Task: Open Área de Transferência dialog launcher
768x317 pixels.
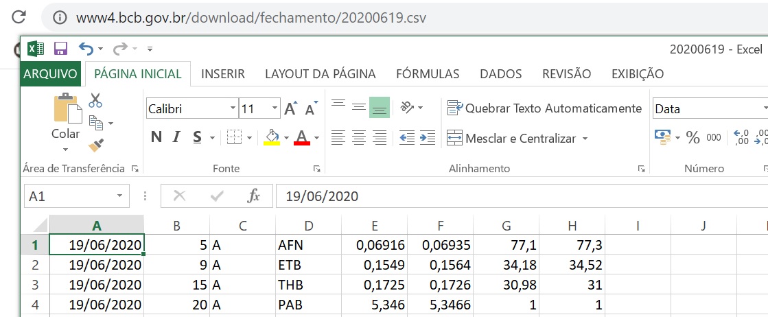Action: pos(135,169)
